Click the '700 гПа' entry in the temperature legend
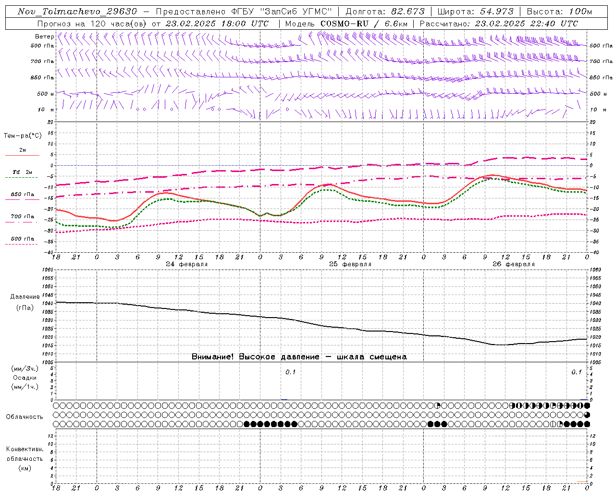 (x=23, y=216)
